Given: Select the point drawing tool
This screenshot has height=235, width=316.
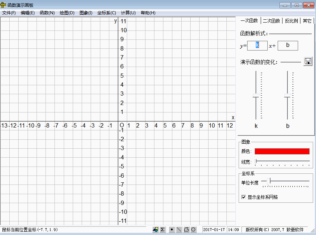Looking at the screenshot, I should (172, 230).
